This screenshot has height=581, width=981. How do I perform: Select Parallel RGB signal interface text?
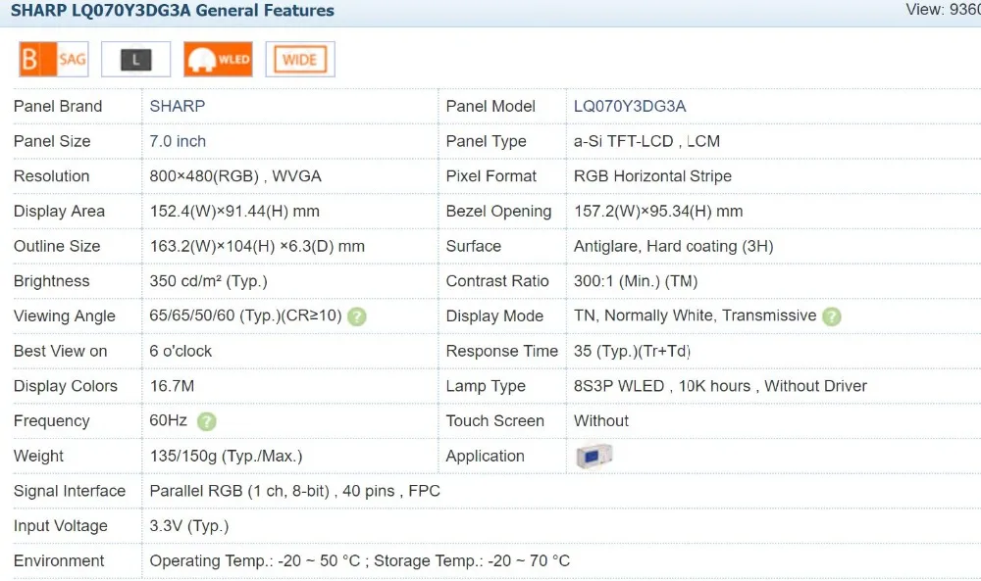(294, 491)
